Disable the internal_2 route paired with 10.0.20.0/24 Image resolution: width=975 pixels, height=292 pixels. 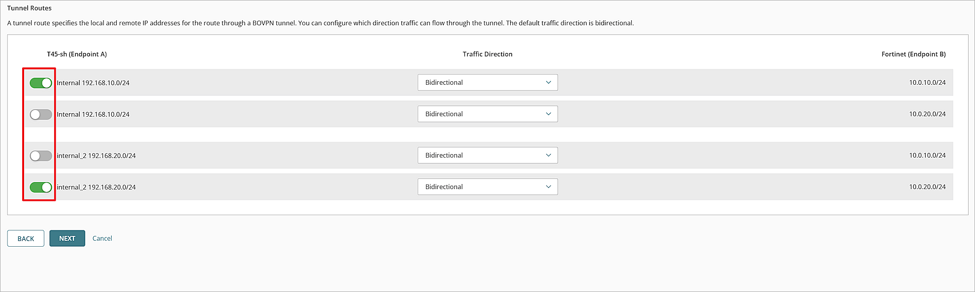(x=41, y=187)
